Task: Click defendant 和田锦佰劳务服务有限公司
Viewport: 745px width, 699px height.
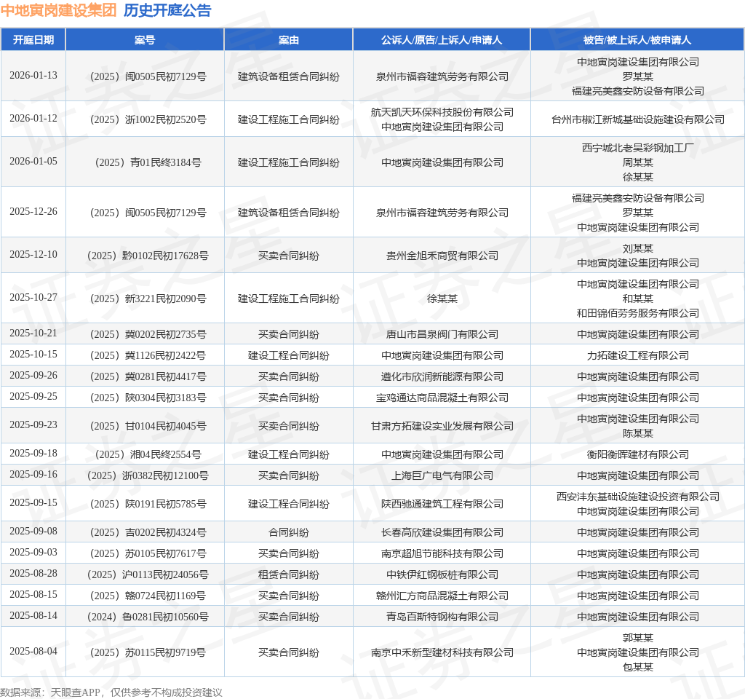Action: coord(637,313)
